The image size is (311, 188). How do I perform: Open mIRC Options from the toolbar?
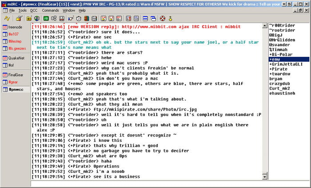[x=19, y=19]
